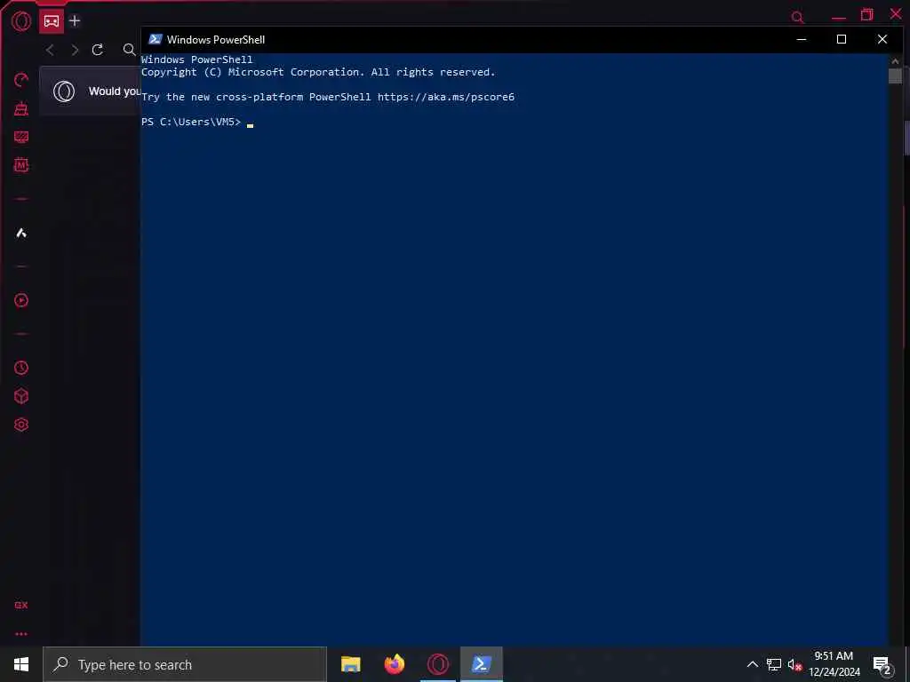Open the taskbar clock showing 9:51 AM
Screen dimensions: 910x682
coord(834,664)
